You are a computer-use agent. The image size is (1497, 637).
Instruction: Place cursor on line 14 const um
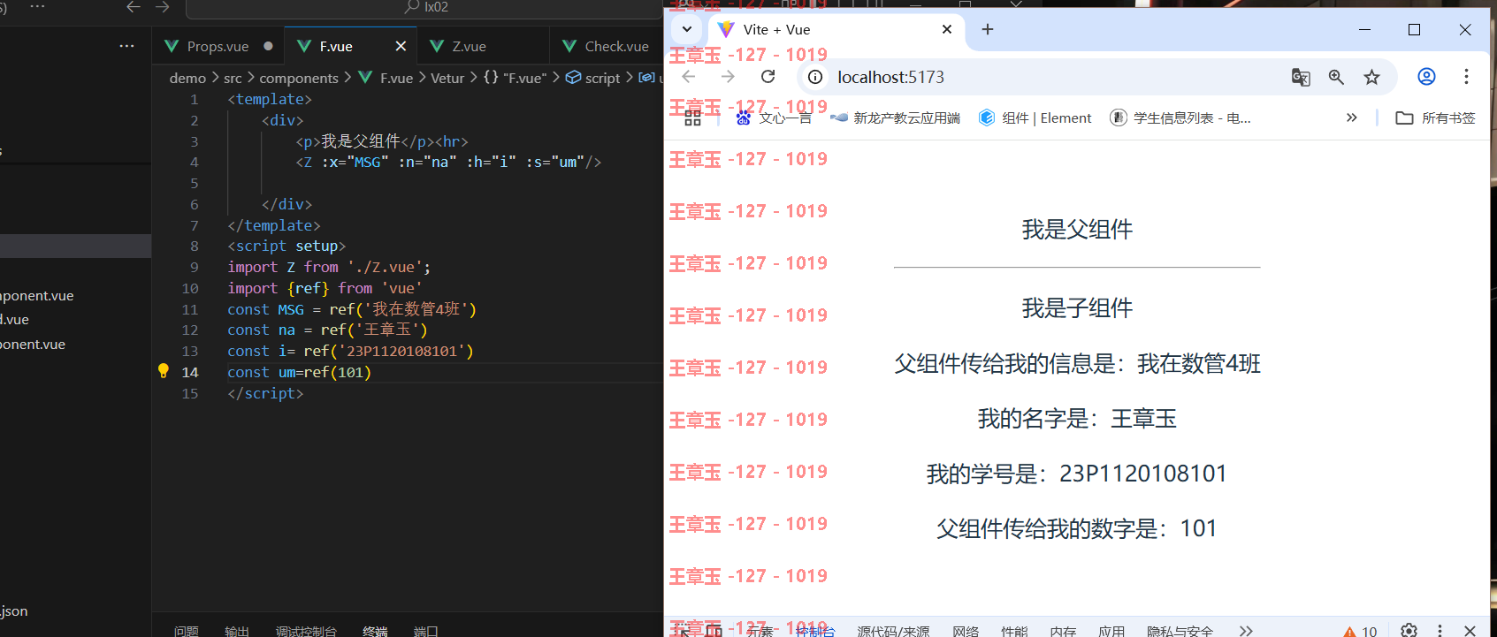pyautogui.click(x=299, y=372)
